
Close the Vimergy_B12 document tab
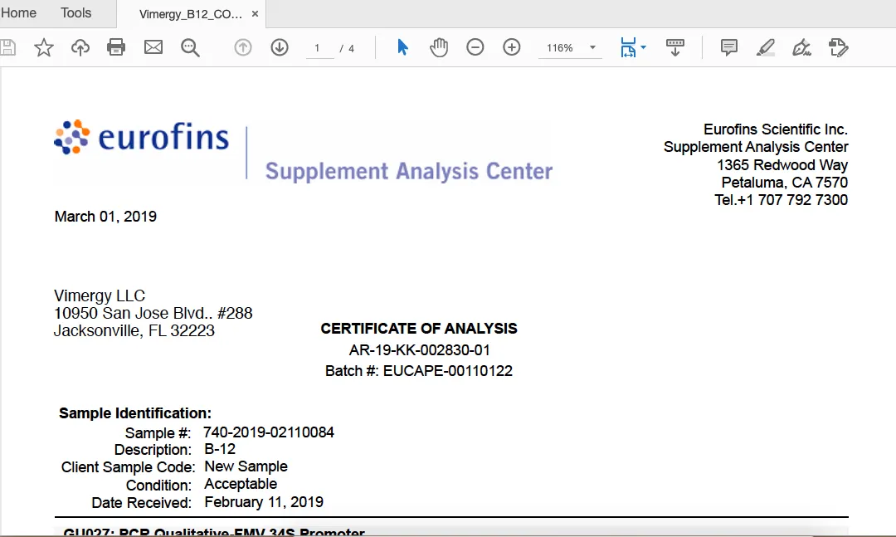tap(255, 14)
